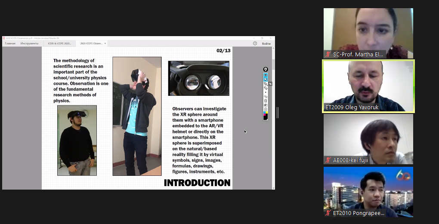Viewport: 439px width, 224px height.
Task: Select the pen drawing tool
Action: tap(265, 84)
